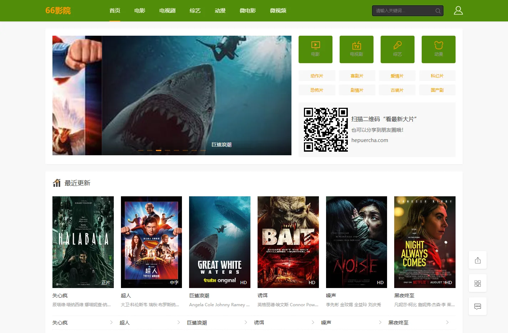The height and width of the screenshot is (333, 508).
Task: Click chevron on 黑夜终至 list row
Action: pyautogui.click(x=447, y=322)
